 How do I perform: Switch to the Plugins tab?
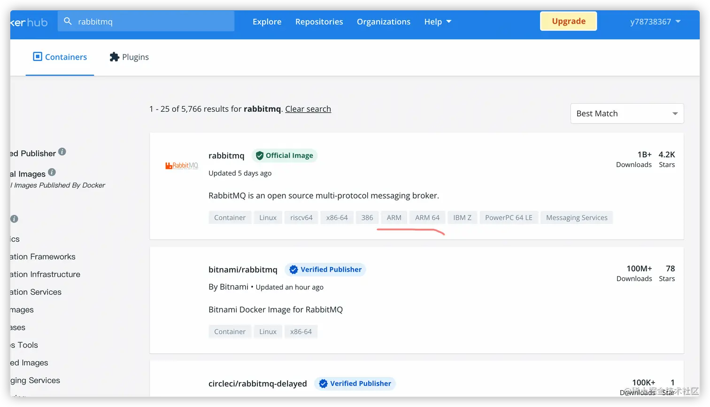[x=129, y=57]
